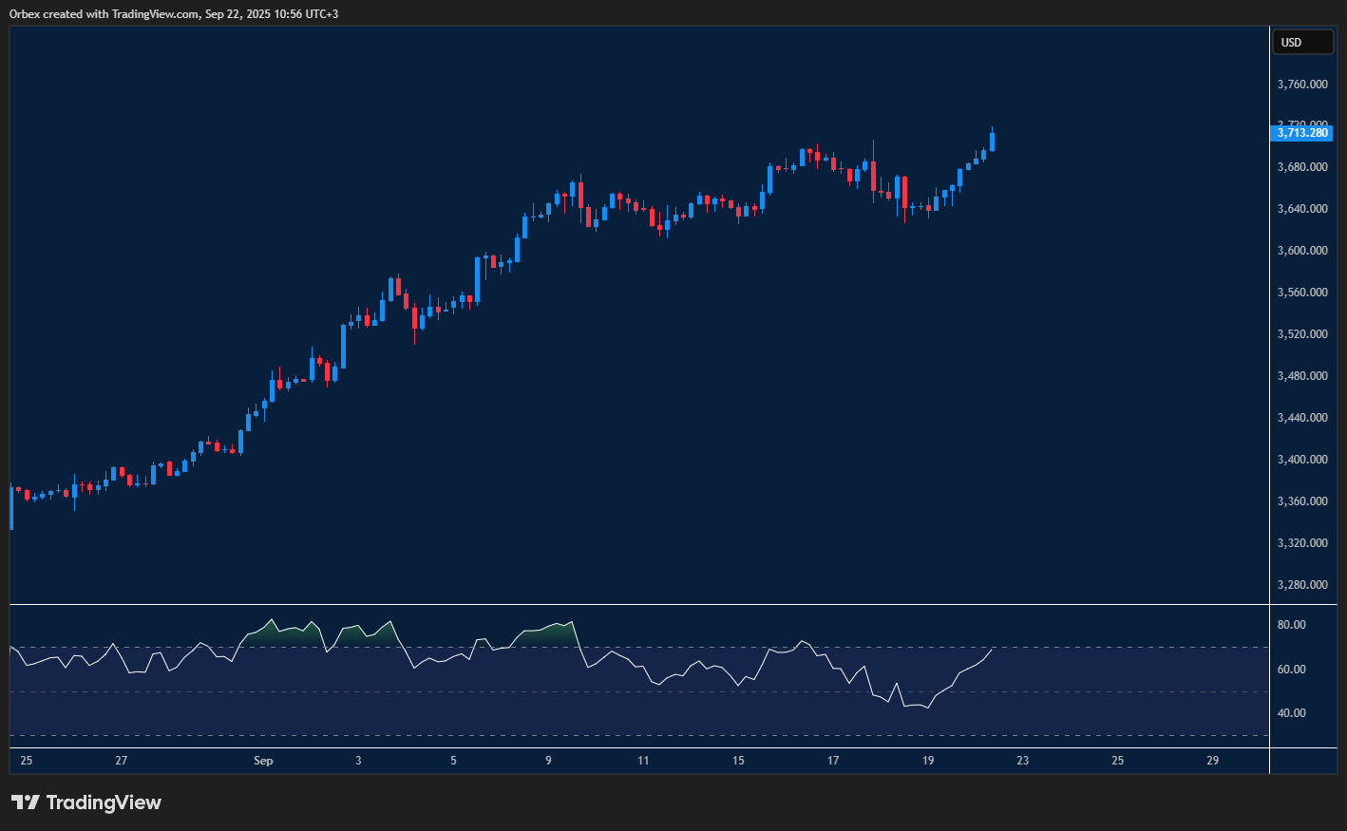Click the Sep label on the time axis
Viewport: 1347px width, 831px height.
point(263,761)
